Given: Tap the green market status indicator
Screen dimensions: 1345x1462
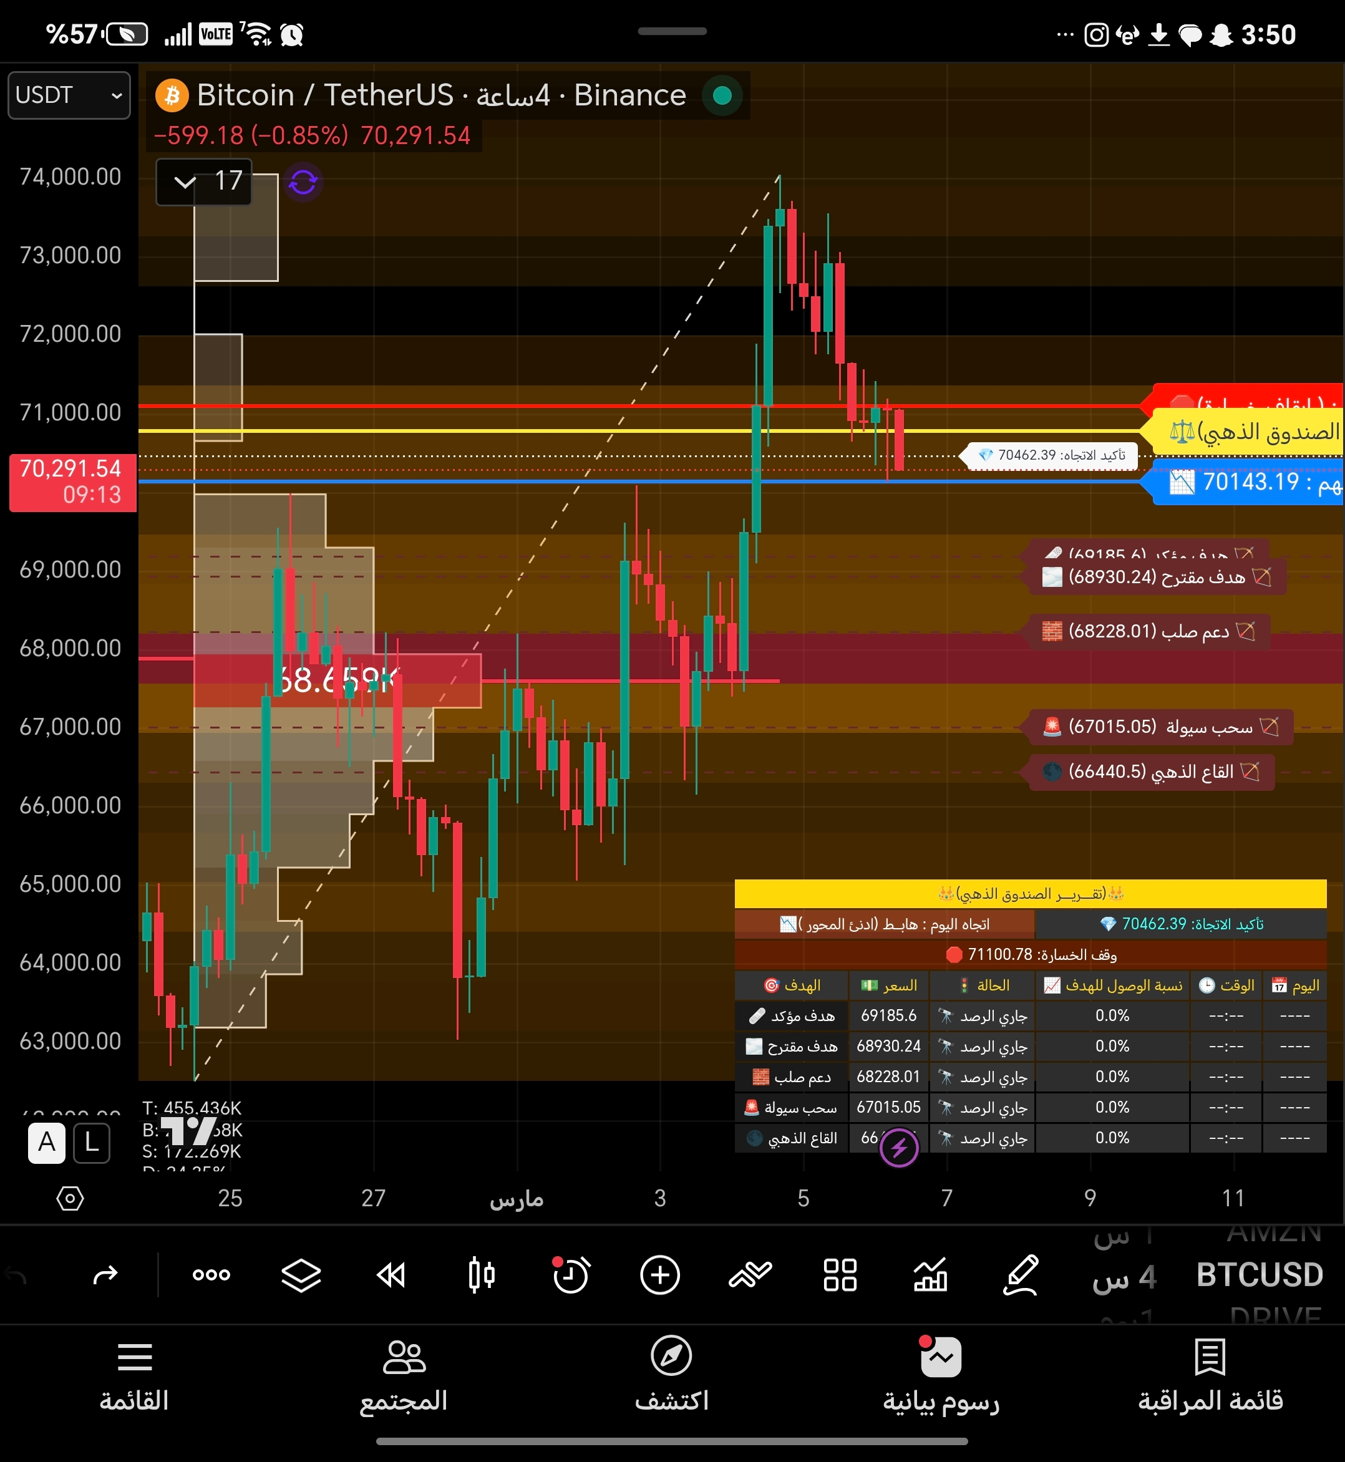Looking at the screenshot, I should coord(722,95).
